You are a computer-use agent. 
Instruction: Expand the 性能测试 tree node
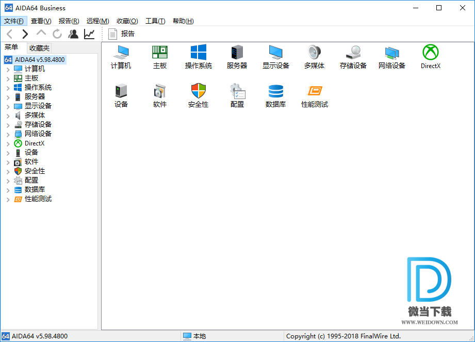tap(8, 200)
